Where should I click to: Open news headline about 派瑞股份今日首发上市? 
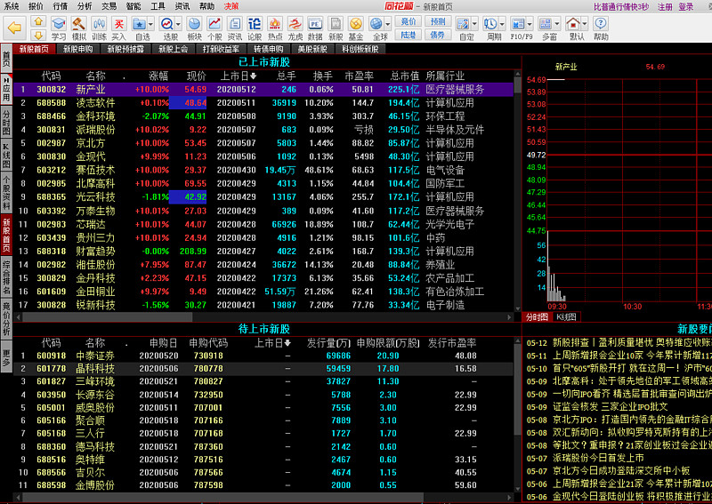[598, 458]
